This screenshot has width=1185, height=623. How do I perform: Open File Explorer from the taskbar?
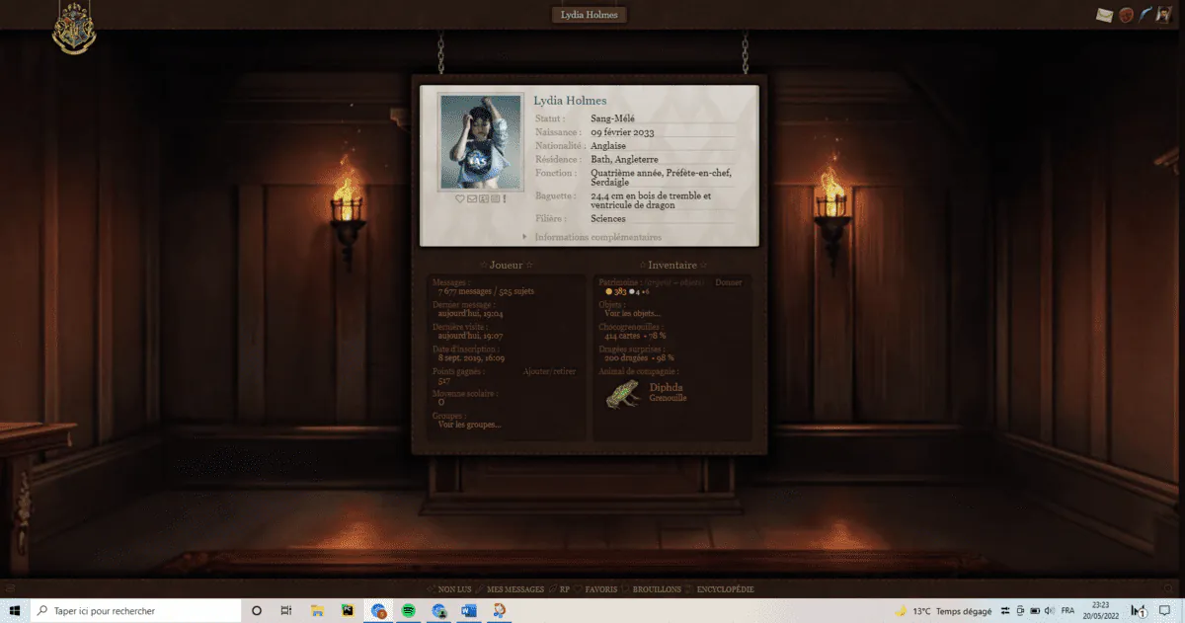click(318, 611)
